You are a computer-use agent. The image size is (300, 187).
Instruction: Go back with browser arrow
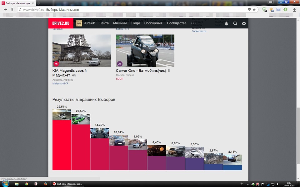point(5,10)
